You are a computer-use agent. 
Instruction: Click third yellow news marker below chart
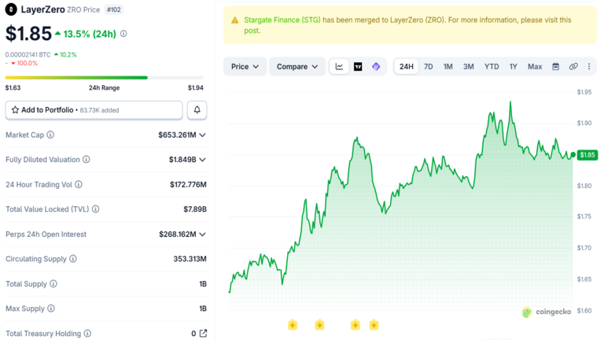tap(355, 325)
